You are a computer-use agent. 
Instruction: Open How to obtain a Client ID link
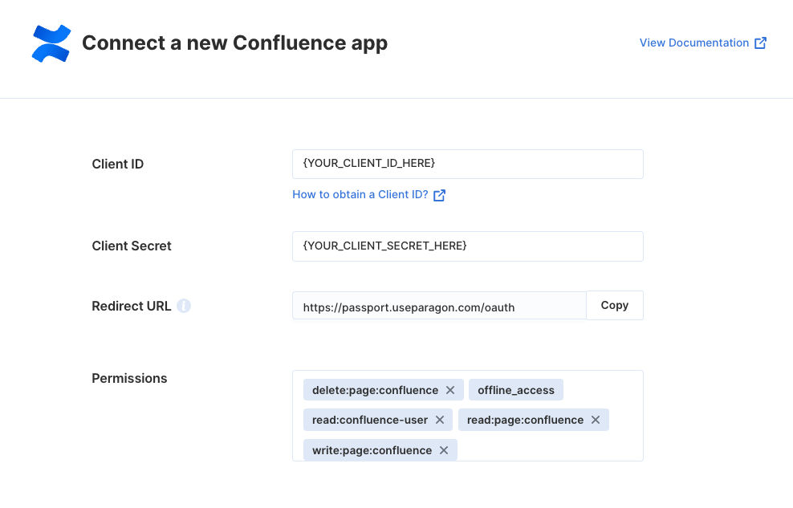coord(360,194)
